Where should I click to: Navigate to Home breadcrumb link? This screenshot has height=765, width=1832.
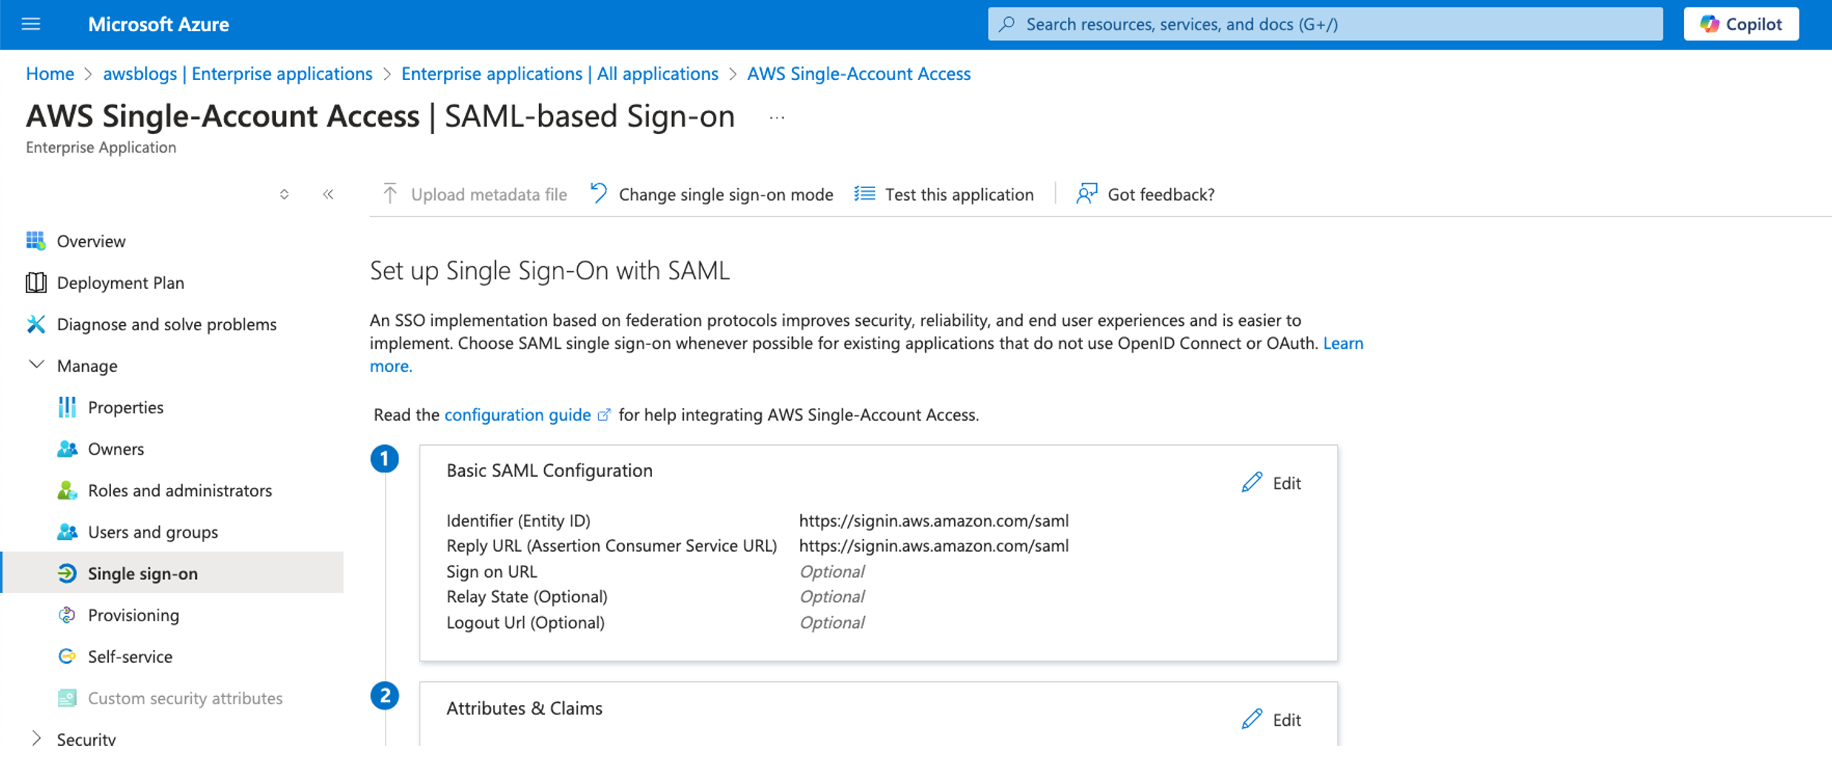tap(50, 74)
